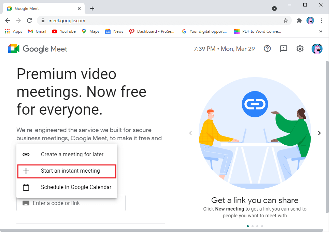This screenshot has width=329, height=232.
Task: Open the Gmail bookmark
Action: point(37,31)
